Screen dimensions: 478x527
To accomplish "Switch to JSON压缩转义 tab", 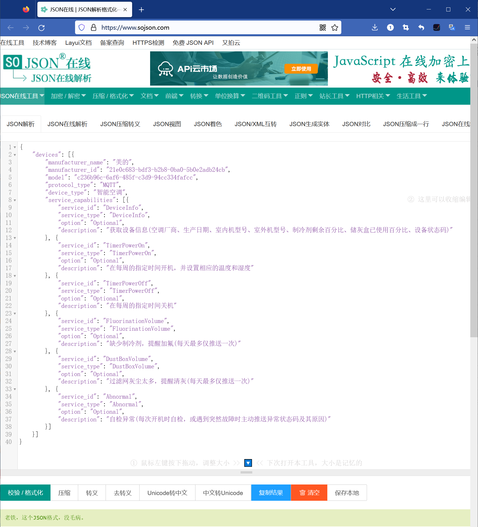I will point(120,124).
